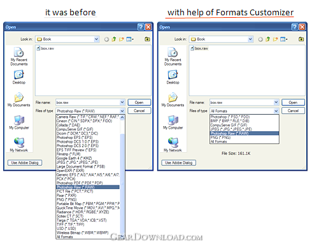The width and height of the screenshot is (312, 242).
Task: Click Favorites folder icon in left dialog
Action: pos(147,39)
